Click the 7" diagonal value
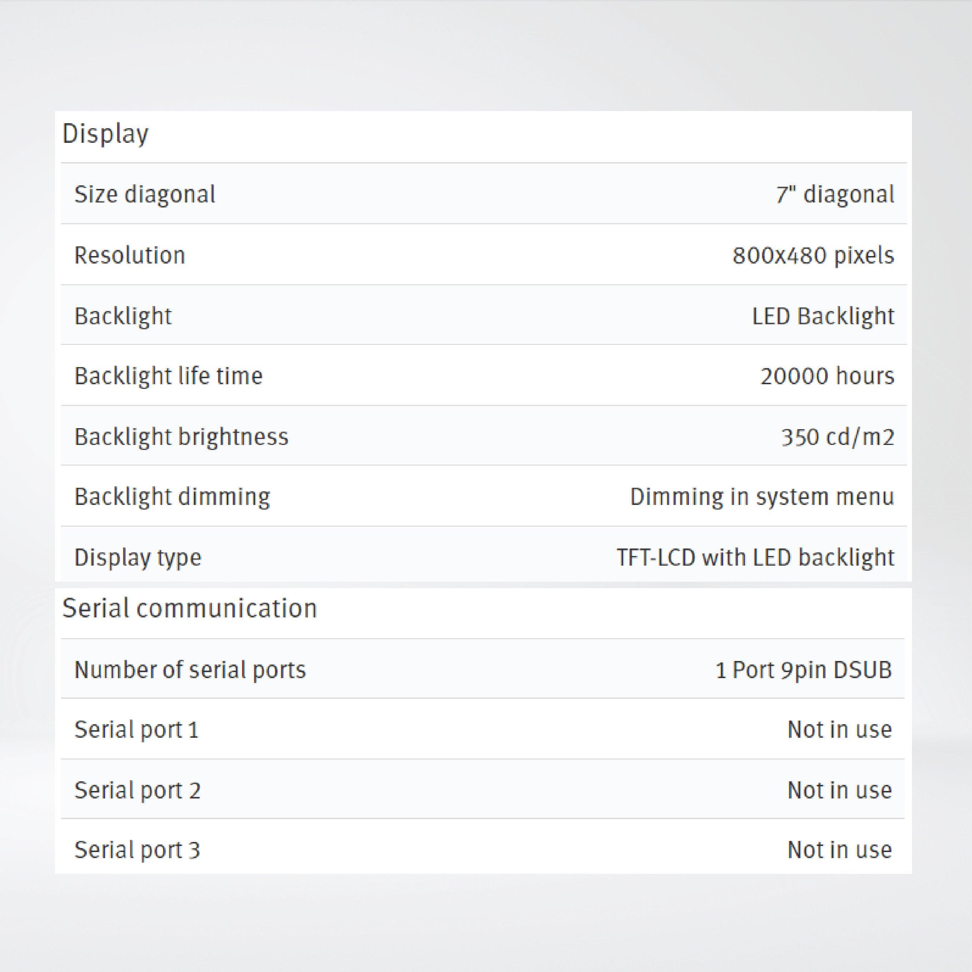The height and width of the screenshot is (972, 972). click(835, 195)
